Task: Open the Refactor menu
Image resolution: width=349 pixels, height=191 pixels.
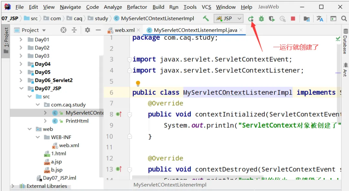Action: coord(138,7)
